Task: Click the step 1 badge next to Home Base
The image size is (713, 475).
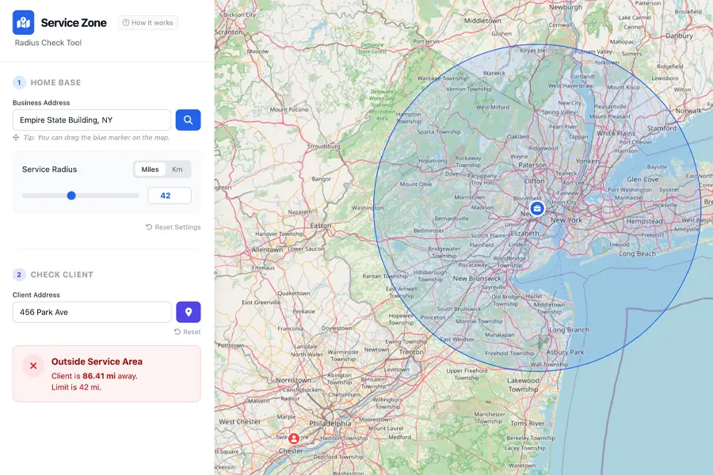Action: (x=19, y=82)
